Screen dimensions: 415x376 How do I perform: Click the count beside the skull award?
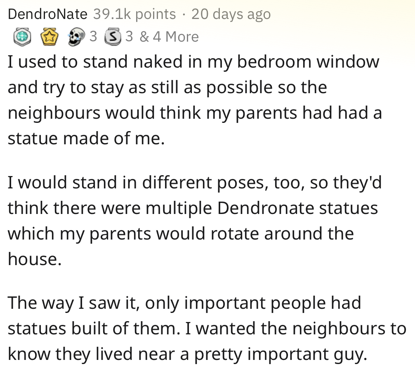tap(93, 37)
